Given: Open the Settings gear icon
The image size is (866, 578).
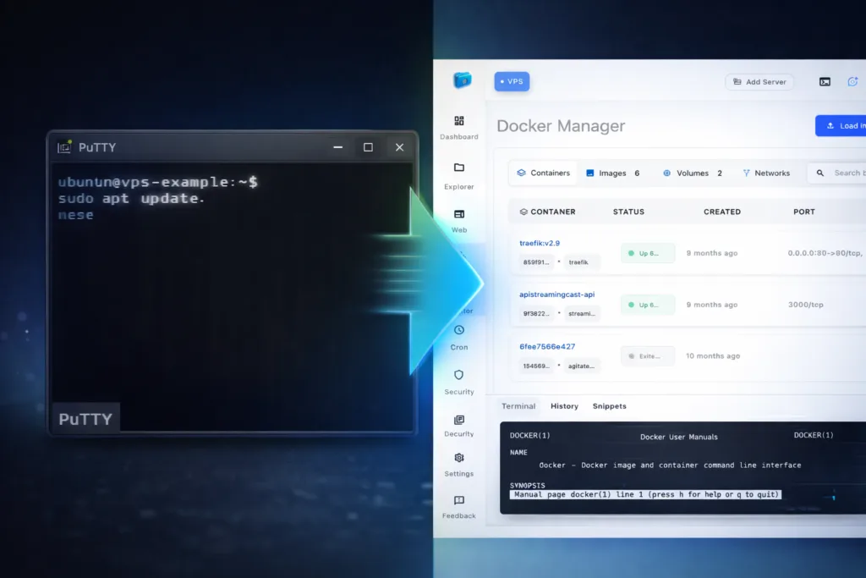Looking at the screenshot, I should (x=459, y=458).
